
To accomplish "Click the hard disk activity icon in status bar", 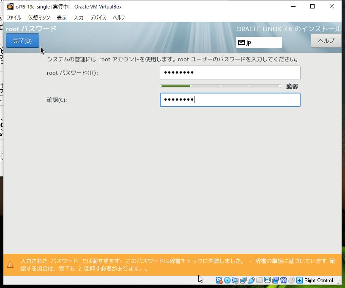I will [x=218, y=280].
